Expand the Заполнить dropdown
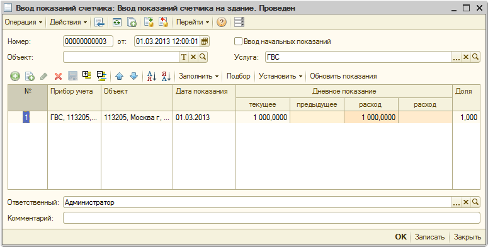Screen dimensions: 488x247 pos(198,76)
